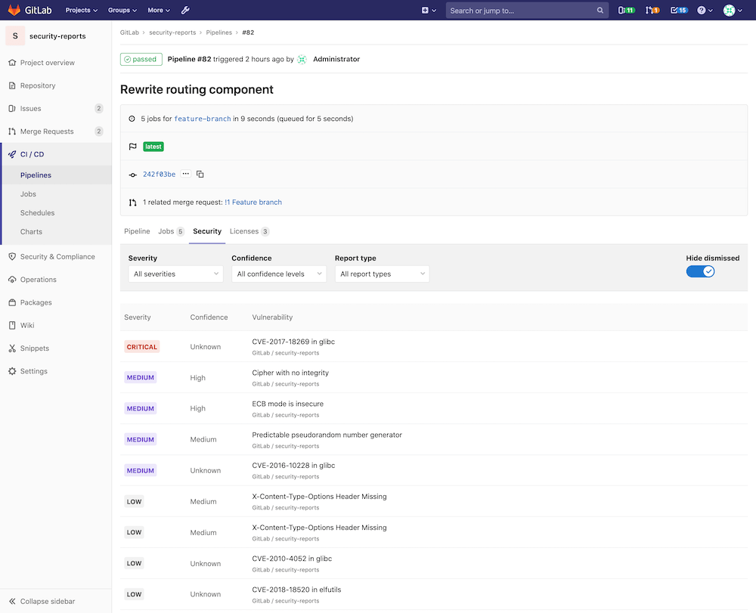Open the help menu dropdown
Image resolution: width=756 pixels, height=613 pixels.
[x=703, y=10]
